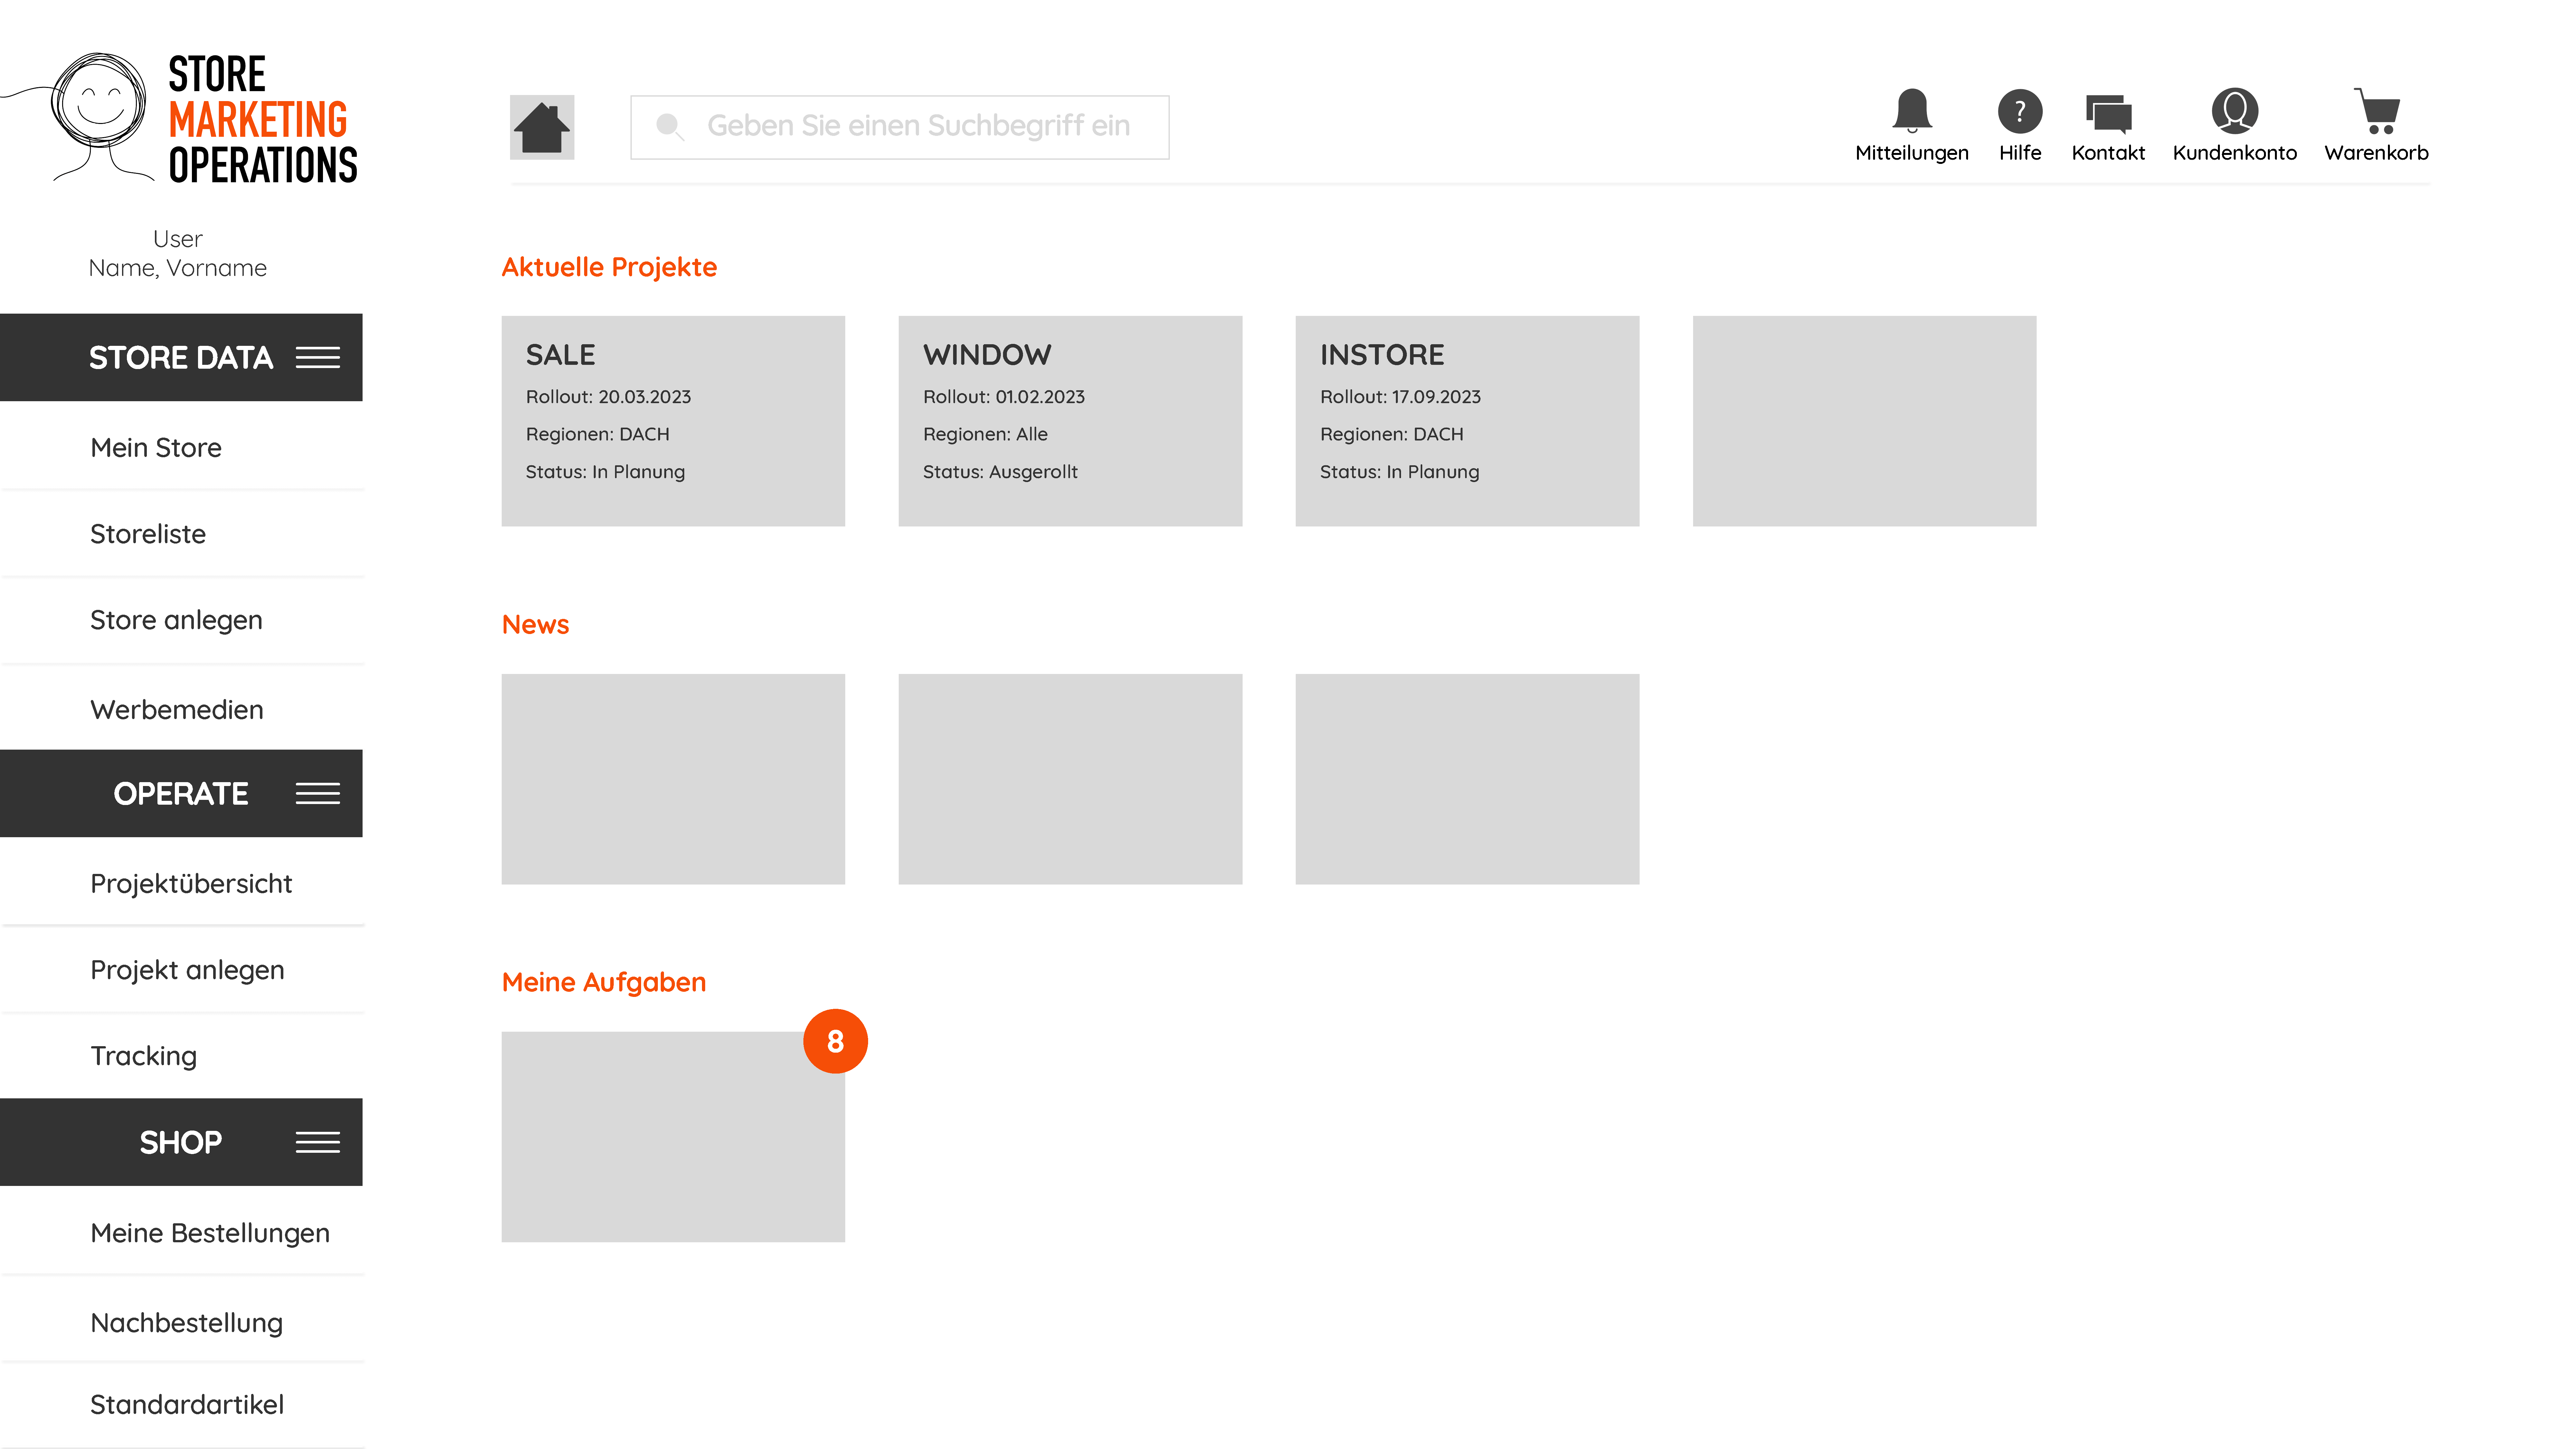Open the Meine Aufgaben task tile
The width and height of the screenshot is (2576, 1449).
coord(673,1137)
